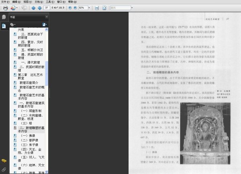
Task: Open the Attachments paperclip panel
Action: coord(4,169)
